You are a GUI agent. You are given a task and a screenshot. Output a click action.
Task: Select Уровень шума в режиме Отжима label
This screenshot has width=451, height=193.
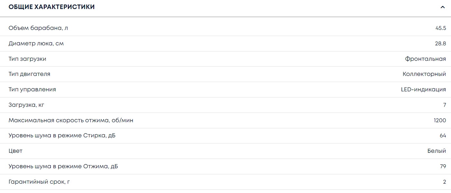click(63, 166)
